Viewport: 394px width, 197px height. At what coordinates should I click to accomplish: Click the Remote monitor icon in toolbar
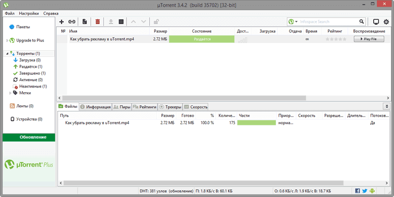(x=376, y=22)
